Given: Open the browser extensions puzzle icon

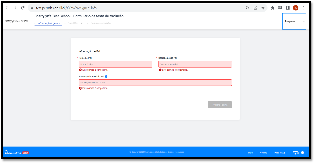Looking at the screenshot, I should click(x=272, y=8).
